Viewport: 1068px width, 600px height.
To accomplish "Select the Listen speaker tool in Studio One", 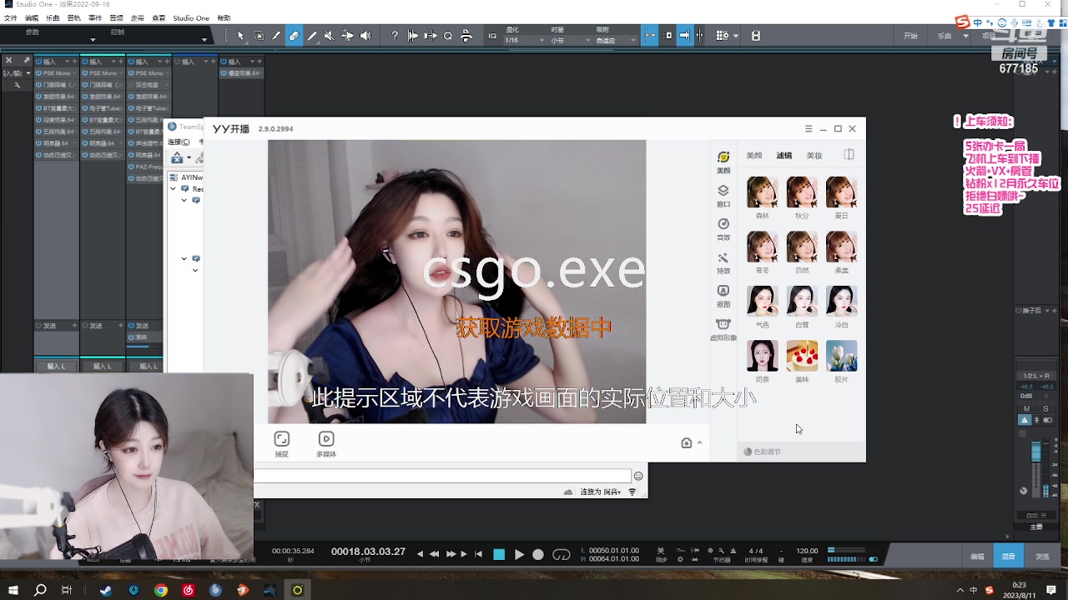I will tap(365, 36).
